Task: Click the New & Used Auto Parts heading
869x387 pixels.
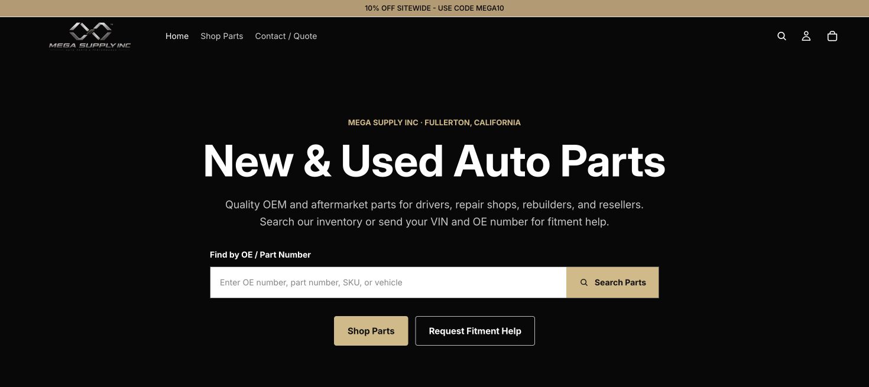Action: tap(434, 161)
